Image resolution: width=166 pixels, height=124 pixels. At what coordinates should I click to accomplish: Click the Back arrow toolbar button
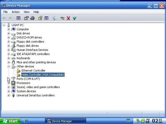(4, 18)
